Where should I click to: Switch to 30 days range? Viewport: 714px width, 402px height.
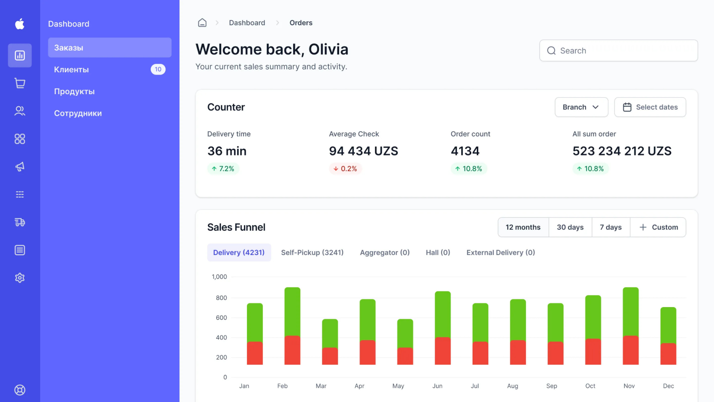click(570, 227)
